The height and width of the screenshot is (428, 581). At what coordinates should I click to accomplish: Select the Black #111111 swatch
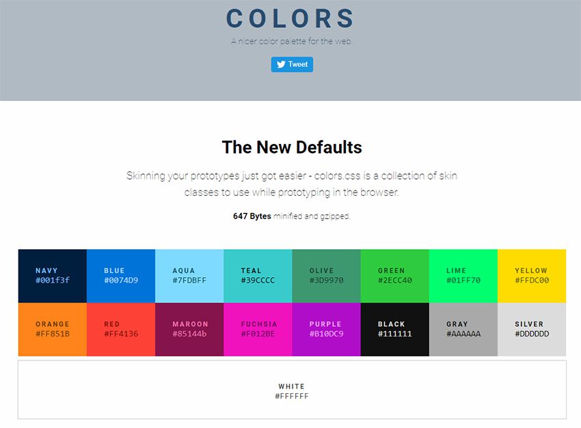tap(394, 329)
